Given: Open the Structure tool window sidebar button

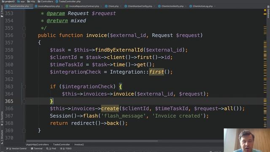Looking at the screenshot, I should 2,137.
